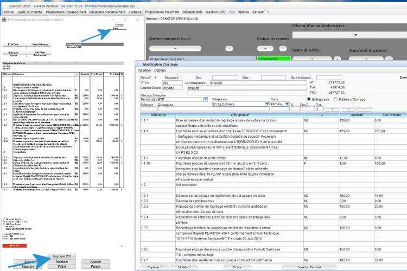
Task: Select row 1.1.8 TERRAZOFLEX H comprenant line
Action: (x=274, y=131)
